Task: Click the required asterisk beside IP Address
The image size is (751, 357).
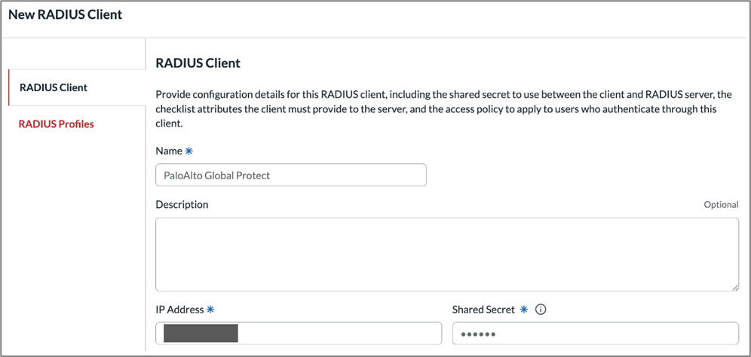Action: click(x=210, y=310)
